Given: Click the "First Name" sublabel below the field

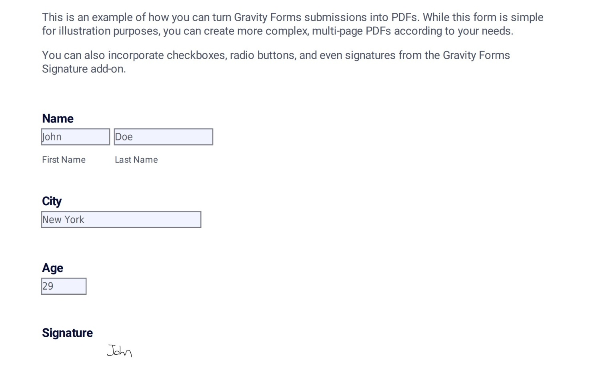Looking at the screenshot, I should click(64, 160).
